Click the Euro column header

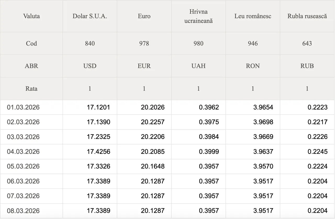[x=144, y=16]
